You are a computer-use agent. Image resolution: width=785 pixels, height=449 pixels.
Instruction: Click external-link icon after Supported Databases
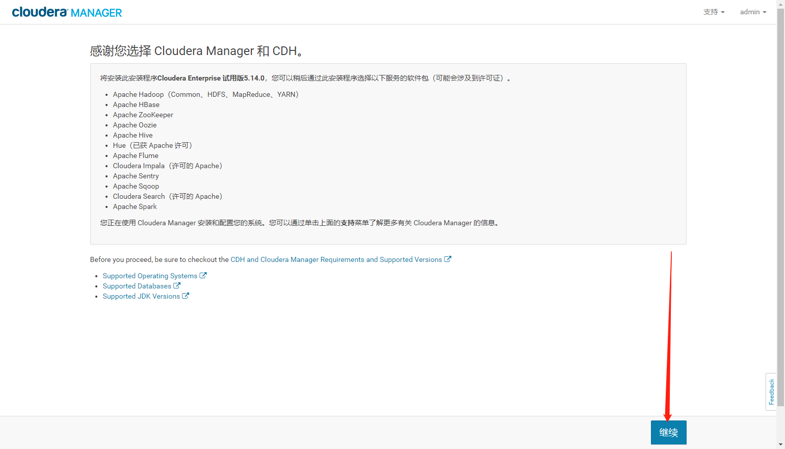(177, 285)
